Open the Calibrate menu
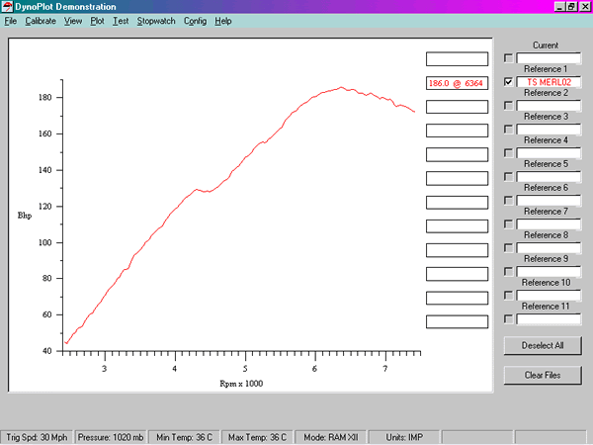 coord(41,21)
